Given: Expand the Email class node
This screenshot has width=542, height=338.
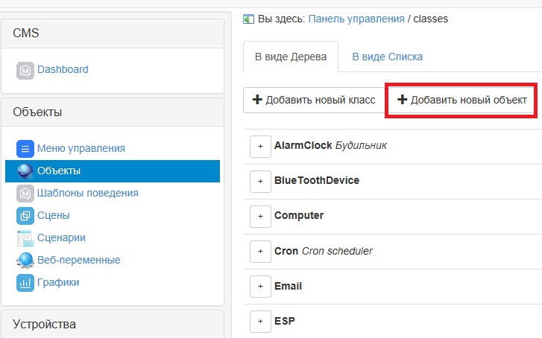Looking at the screenshot, I should tap(260, 287).
